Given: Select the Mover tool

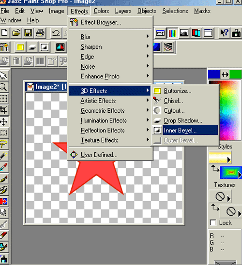Looking at the screenshot, I should tap(4, 121).
